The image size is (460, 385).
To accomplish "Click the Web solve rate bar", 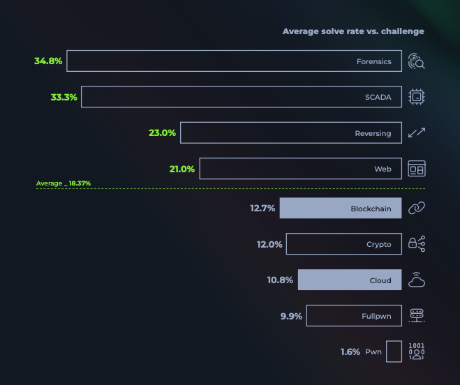I will point(300,169).
